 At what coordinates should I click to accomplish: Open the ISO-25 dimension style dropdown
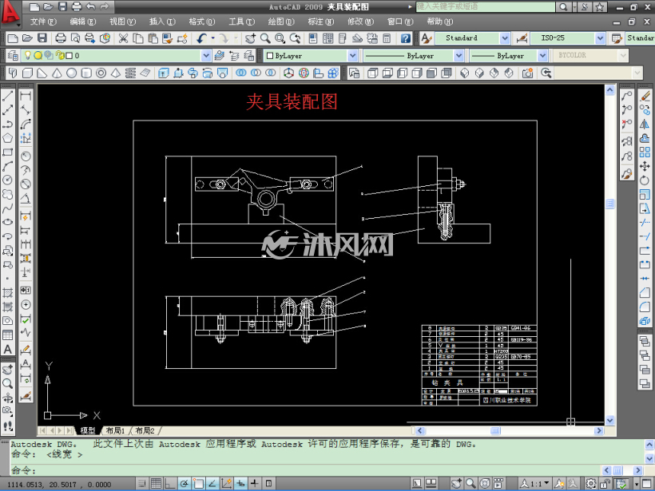pos(600,38)
